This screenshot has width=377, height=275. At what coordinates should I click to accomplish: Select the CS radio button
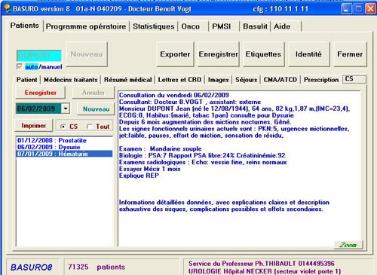point(63,127)
